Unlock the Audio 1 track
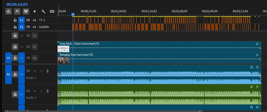This screenshot has height=112, width=267. (x=15, y=74)
